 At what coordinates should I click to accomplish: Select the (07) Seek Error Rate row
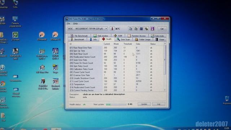116,60
